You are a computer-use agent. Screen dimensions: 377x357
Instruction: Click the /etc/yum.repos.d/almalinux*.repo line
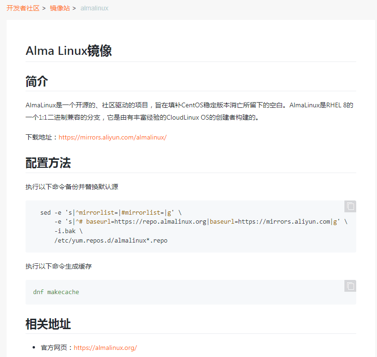(x=111, y=240)
